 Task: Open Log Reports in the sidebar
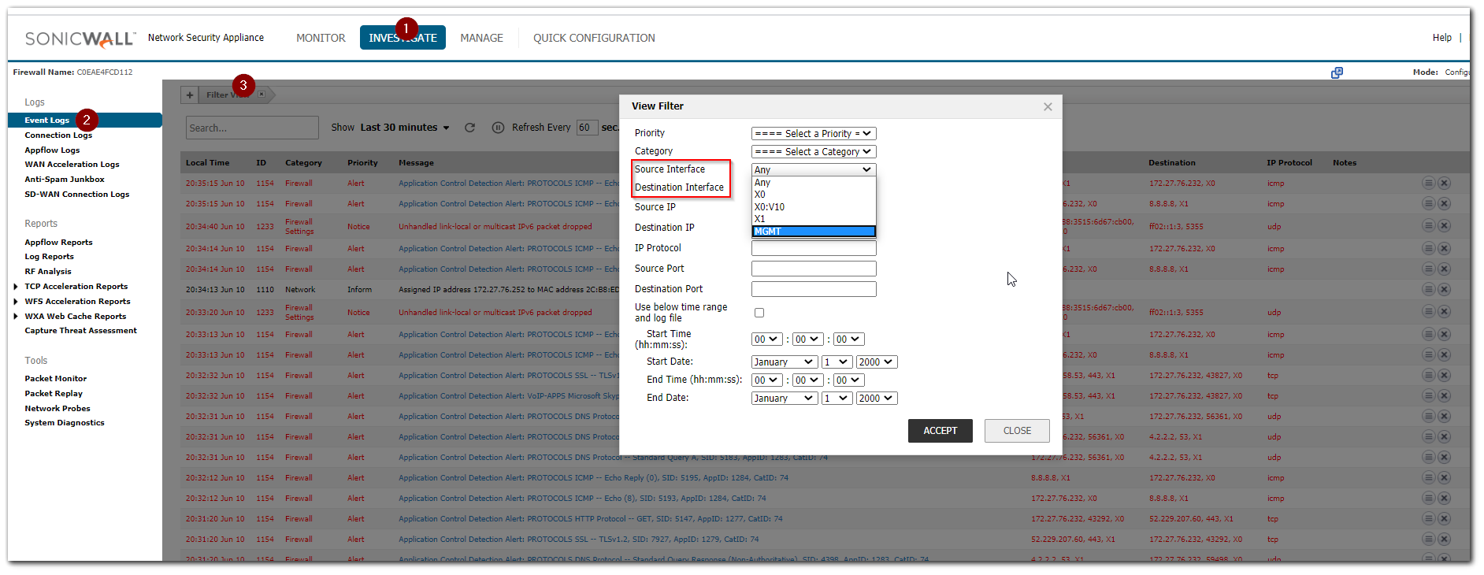pos(49,257)
